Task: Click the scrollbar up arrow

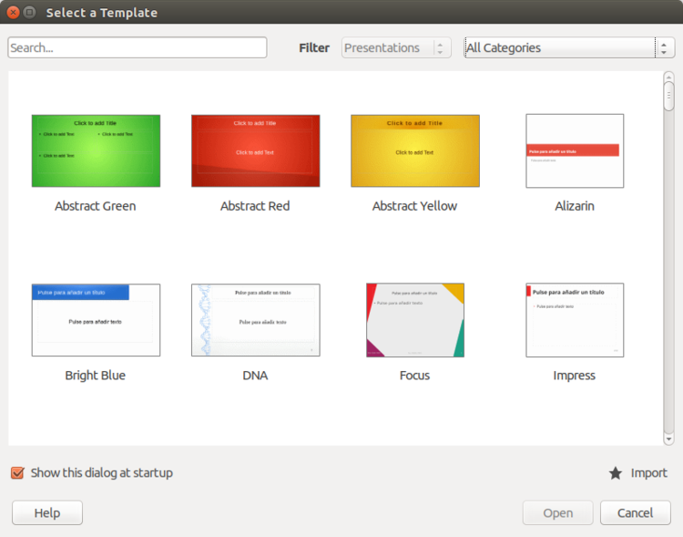Action: tap(668, 77)
